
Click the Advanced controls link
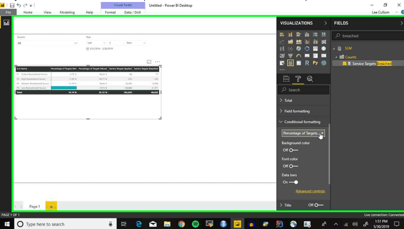tap(310, 191)
